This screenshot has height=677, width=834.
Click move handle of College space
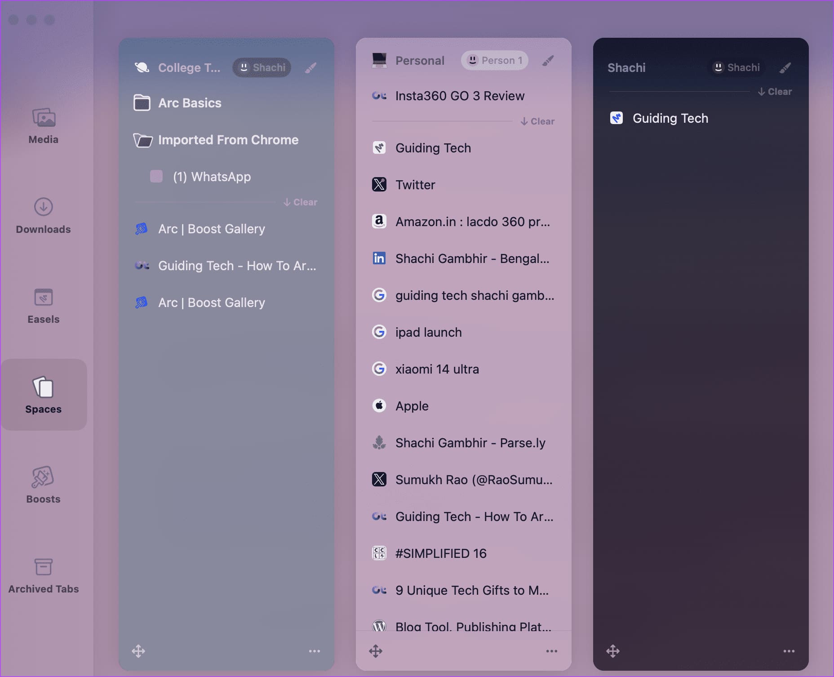[x=138, y=651]
